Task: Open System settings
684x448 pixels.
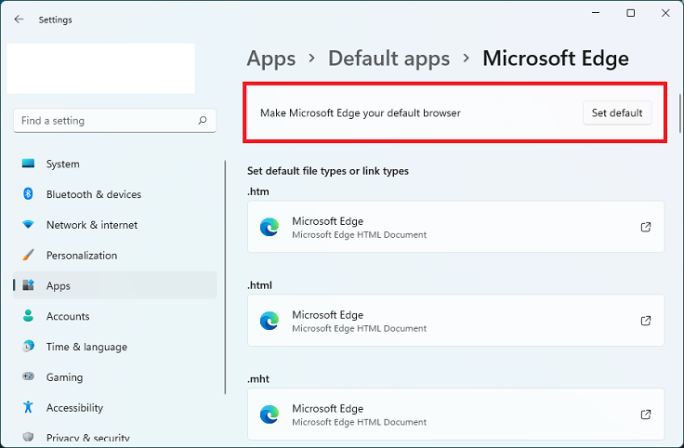Action: [x=114, y=164]
